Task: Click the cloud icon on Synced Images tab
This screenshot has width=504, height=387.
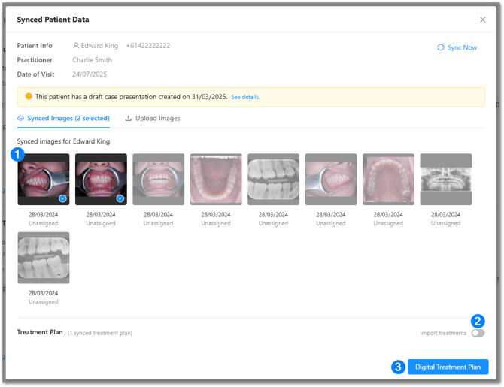Action: [x=21, y=119]
